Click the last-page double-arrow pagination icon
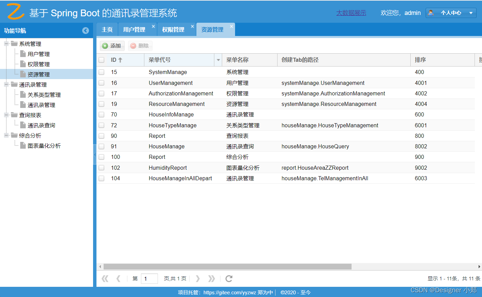The image size is (482, 297). pos(212,278)
